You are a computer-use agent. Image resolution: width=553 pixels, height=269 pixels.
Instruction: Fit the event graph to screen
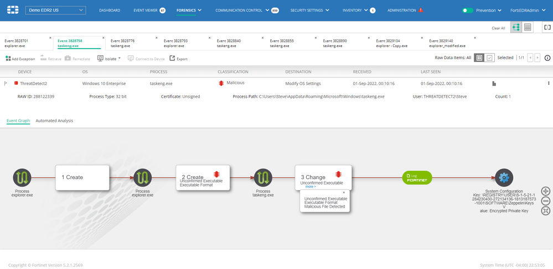[546, 211]
